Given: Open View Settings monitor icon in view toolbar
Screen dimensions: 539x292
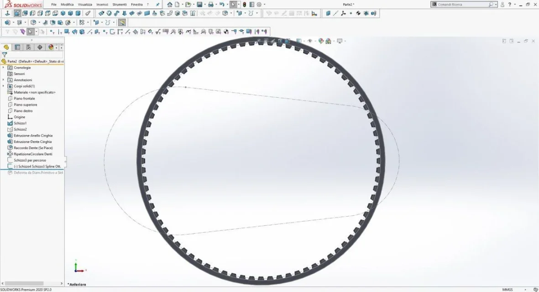Looking at the screenshot, I should 340,41.
